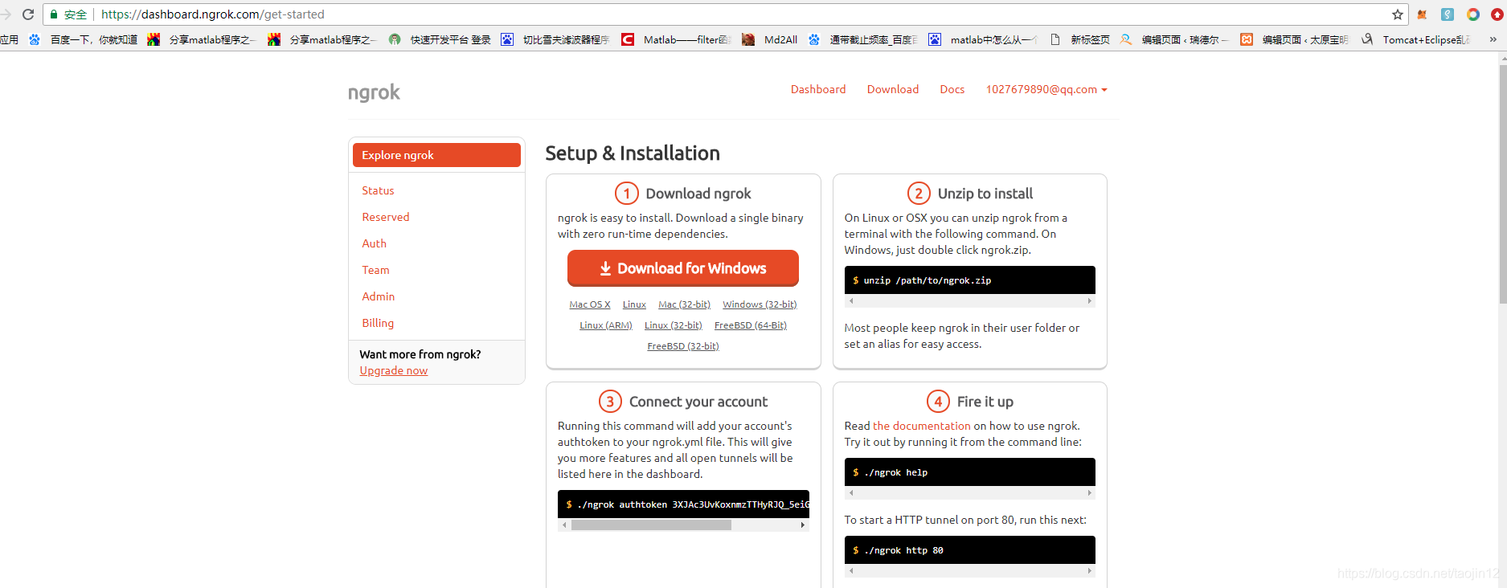Open the MetaMask fox extension icon
Screen dimensions: 1507x588
point(1422,14)
